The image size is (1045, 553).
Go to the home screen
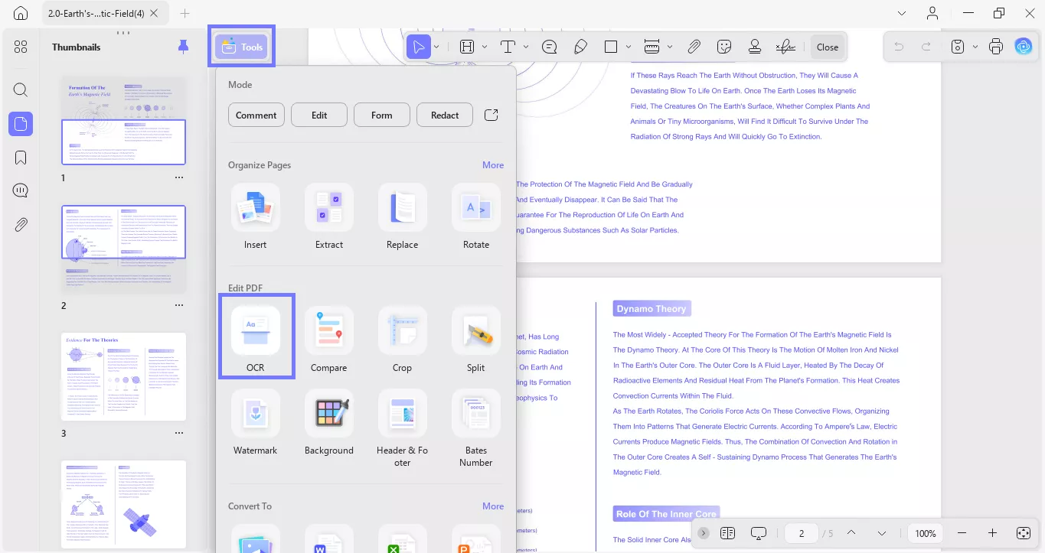(x=21, y=13)
